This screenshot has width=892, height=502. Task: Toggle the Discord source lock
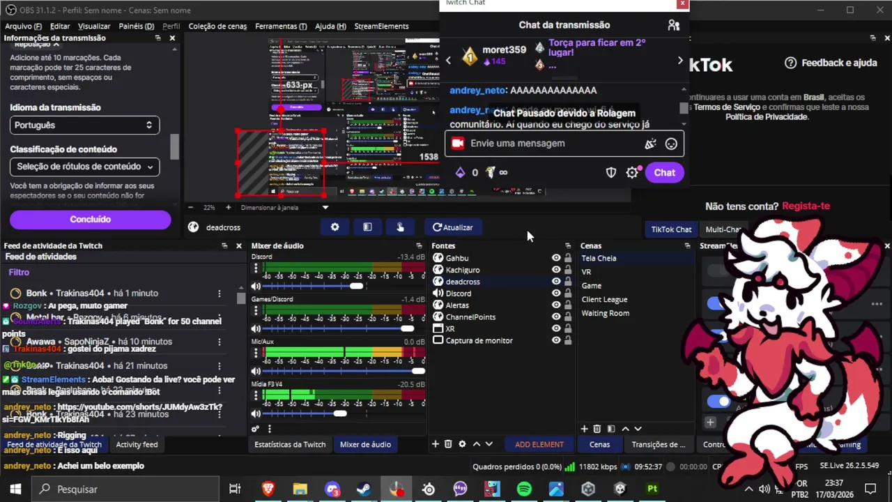click(568, 294)
